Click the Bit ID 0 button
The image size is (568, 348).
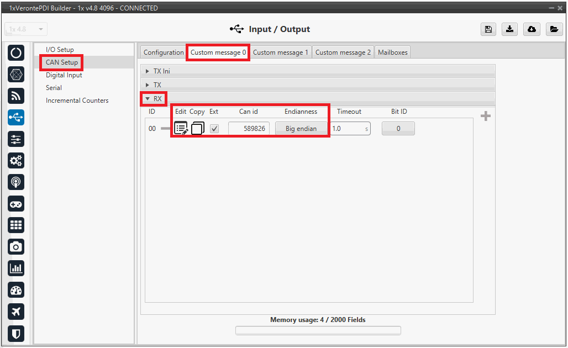[x=398, y=129]
